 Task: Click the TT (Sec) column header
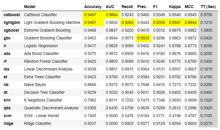point(208,7)
